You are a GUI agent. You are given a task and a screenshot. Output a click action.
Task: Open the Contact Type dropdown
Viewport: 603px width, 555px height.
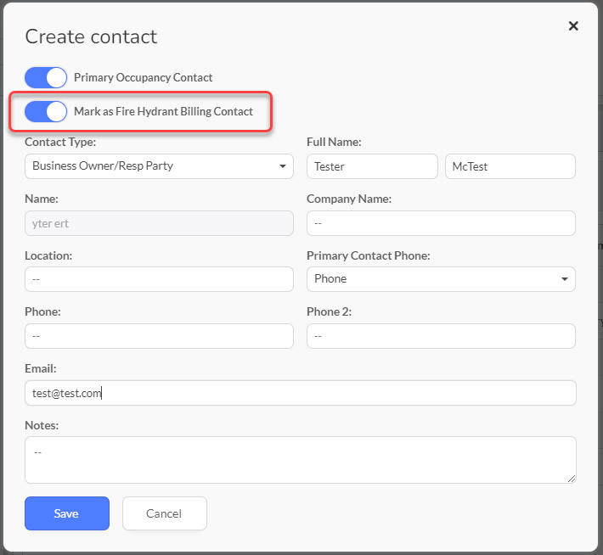pyautogui.click(x=159, y=166)
